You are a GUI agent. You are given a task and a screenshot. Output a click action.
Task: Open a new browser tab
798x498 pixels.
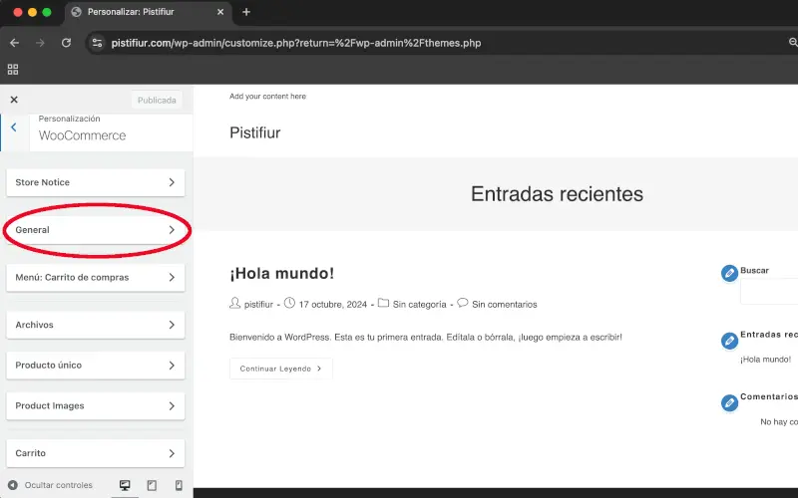[x=246, y=12]
